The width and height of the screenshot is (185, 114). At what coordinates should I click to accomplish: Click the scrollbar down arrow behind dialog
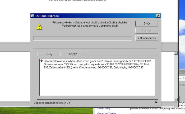click(x=176, y=100)
